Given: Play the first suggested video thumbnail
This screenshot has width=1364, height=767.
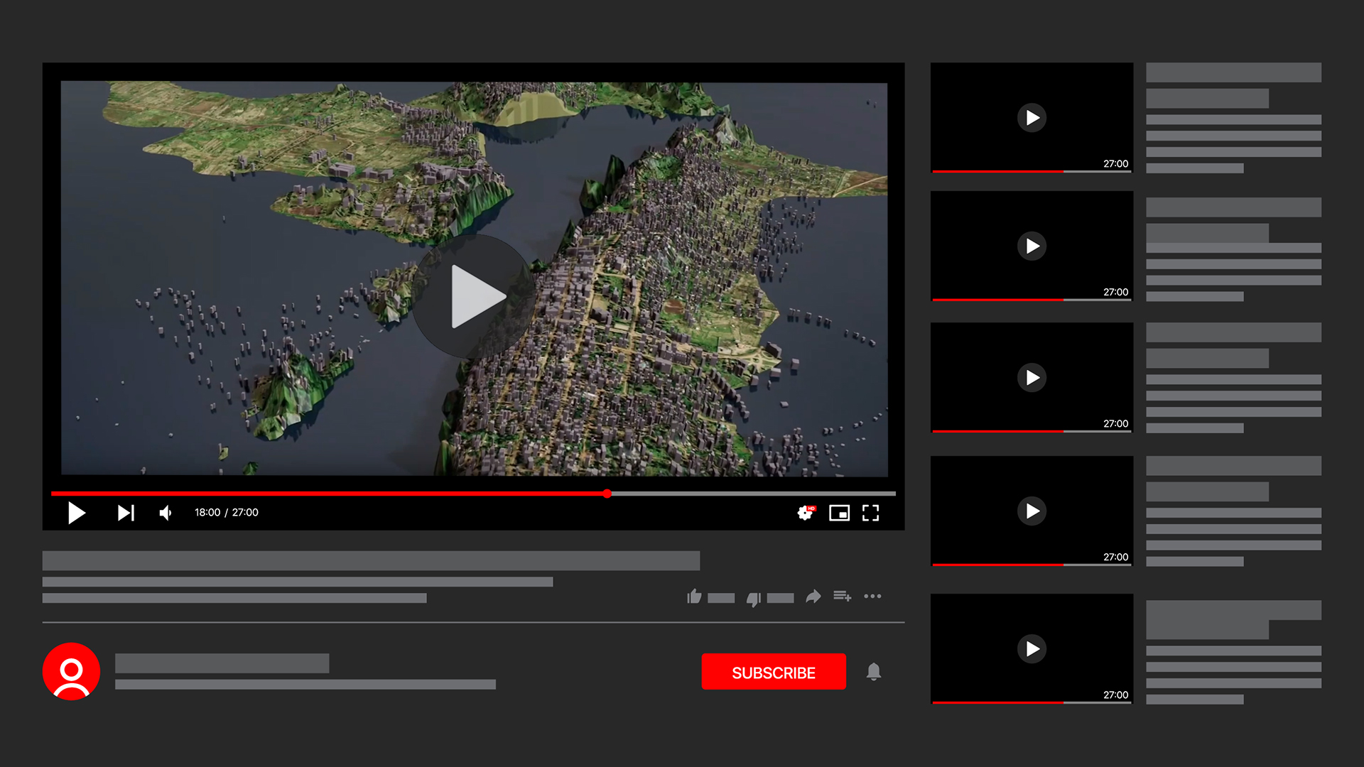Looking at the screenshot, I should click(1032, 118).
